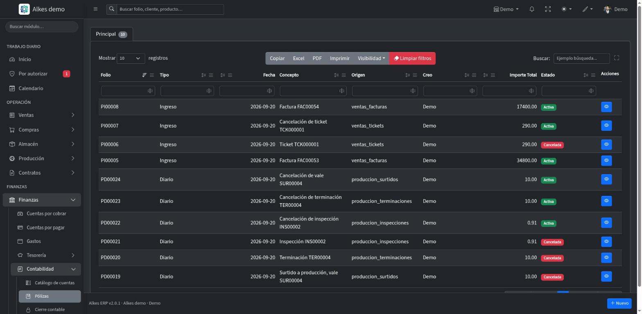This screenshot has height=314, width=642.
Task: Click Limpiar filtros button
Action: click(x=412, y=58)
